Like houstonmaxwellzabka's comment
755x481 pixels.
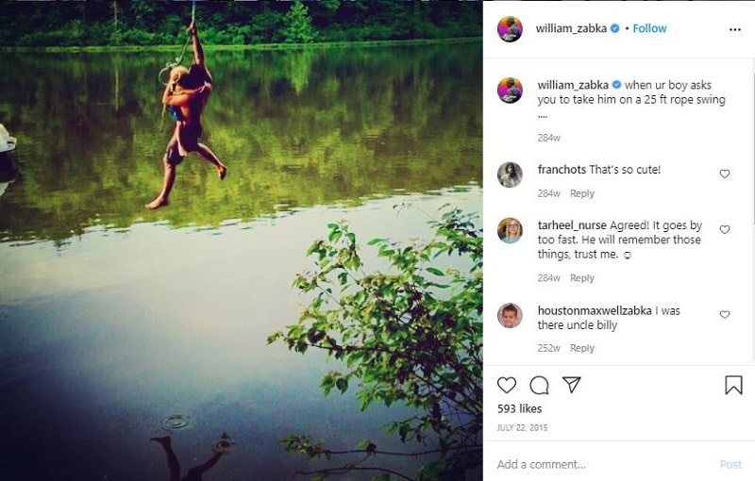pyautogui.click(x=725, y=315)
